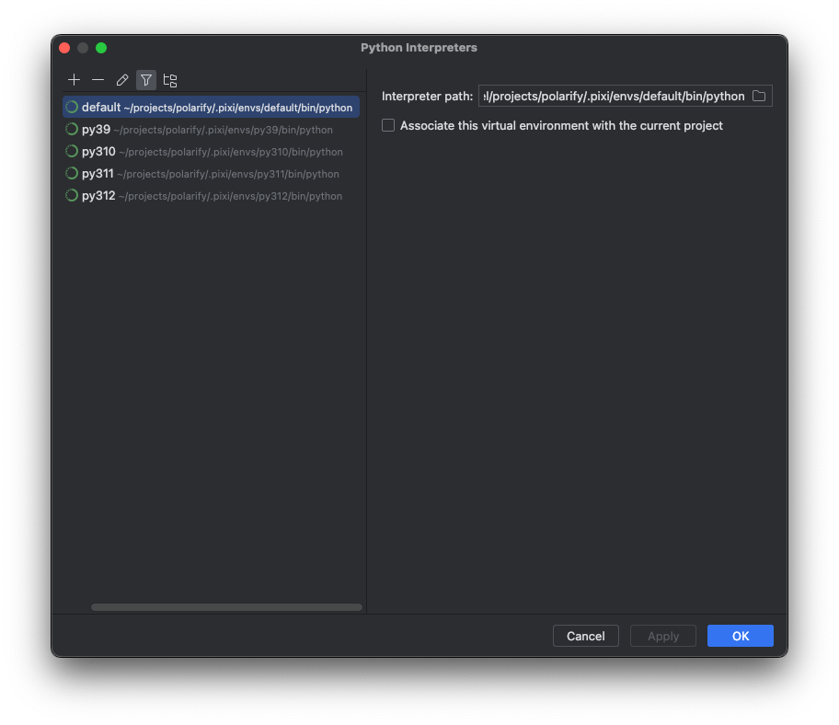Click the py39 path ~/projects/polarify/.pixi/envs/py39/bin/python
This screenshot has width=839, height=725.
[x=224, y=130]
